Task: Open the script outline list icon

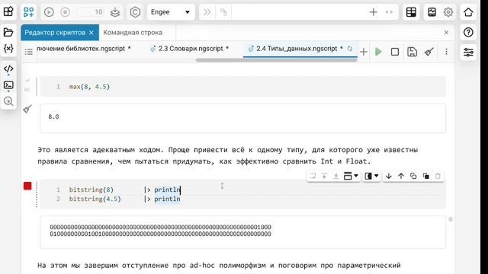Action: point(29,52)
